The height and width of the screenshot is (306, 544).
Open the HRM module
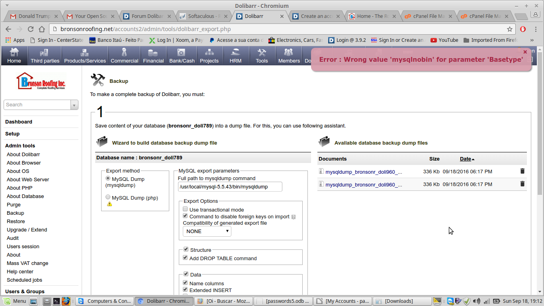coord(235,56)
